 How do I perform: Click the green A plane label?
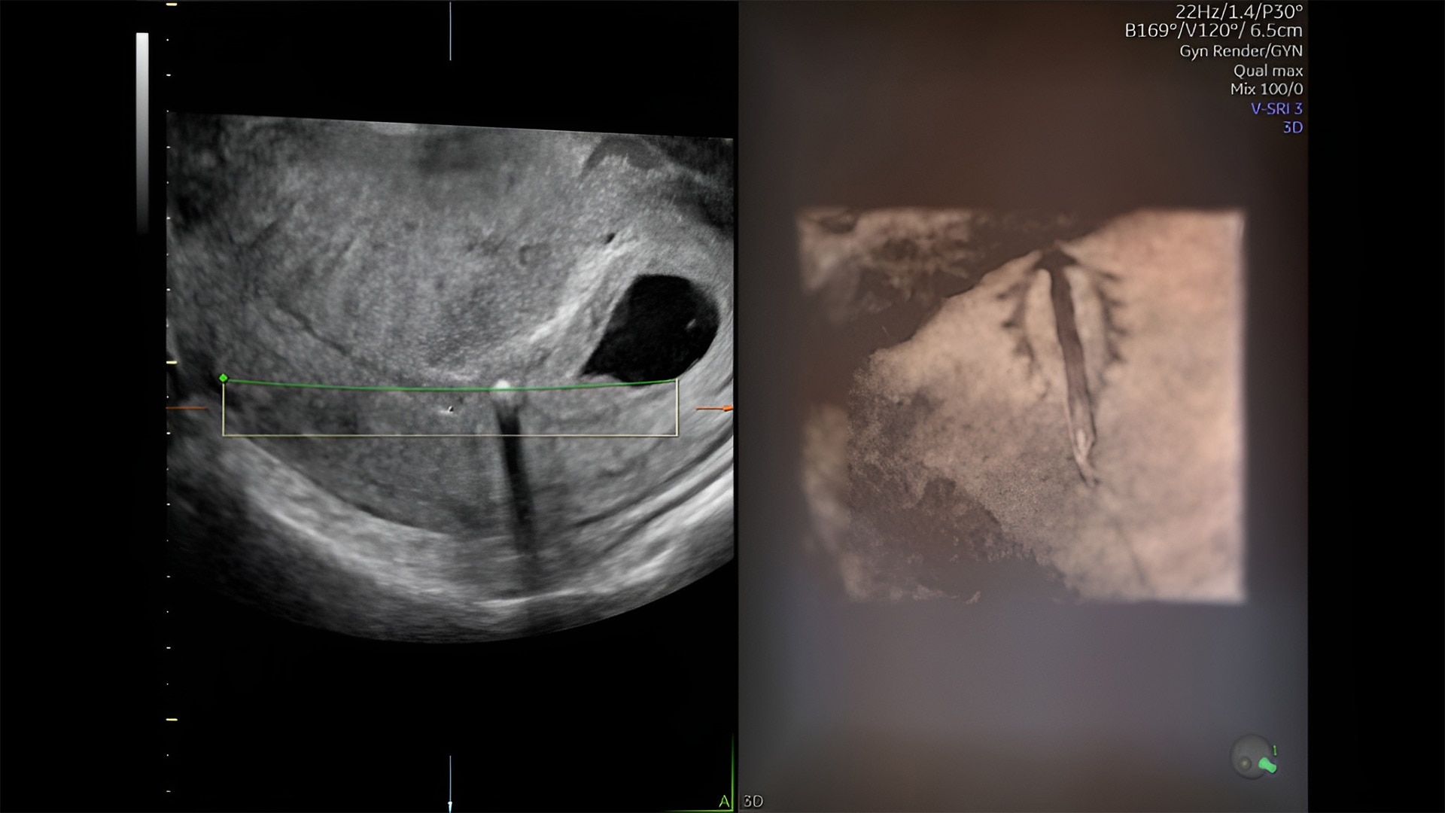coord(723,802)
